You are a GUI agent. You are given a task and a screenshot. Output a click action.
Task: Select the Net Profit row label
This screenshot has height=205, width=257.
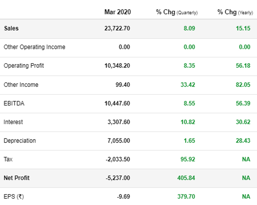pos(16,178)
